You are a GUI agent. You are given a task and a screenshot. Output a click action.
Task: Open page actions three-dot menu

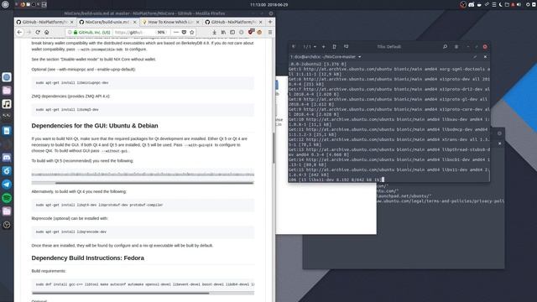click(x=176, y=32)
